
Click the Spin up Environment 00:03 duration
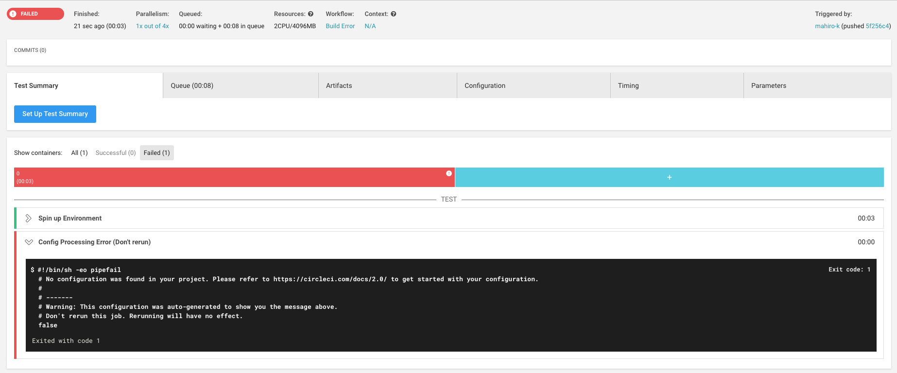pyautogui.click(x=866, y=218)
